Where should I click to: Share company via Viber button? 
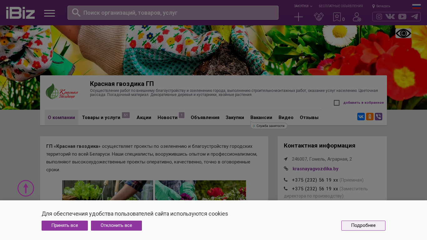[379, 117]
